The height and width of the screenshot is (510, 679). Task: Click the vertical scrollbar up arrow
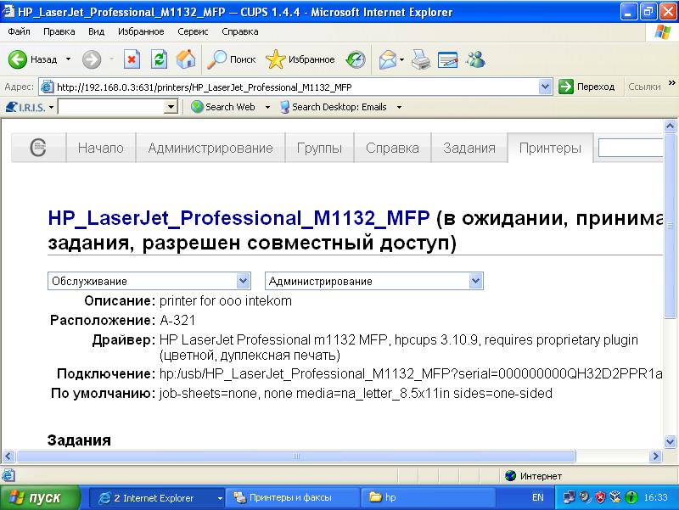coord(670,126)
